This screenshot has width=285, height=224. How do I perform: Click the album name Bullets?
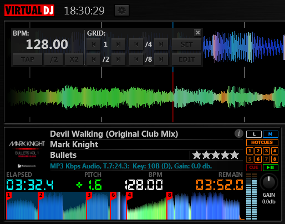click(63, 155)
